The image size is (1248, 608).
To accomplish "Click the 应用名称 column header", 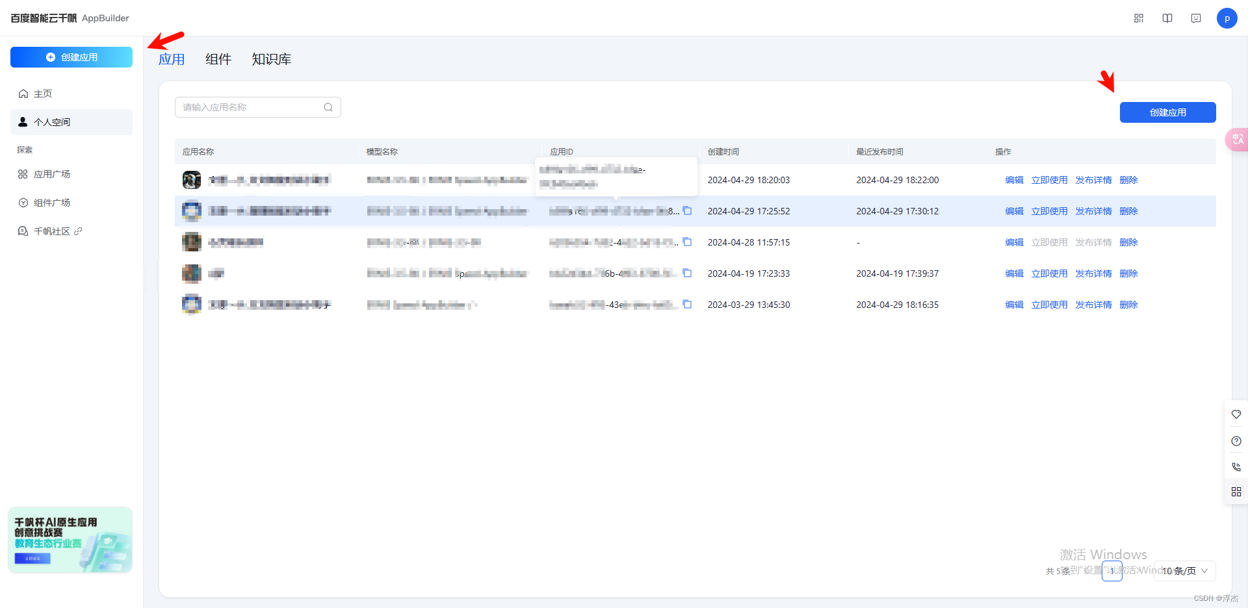I will pyautogui.click(x=198, y=151).
